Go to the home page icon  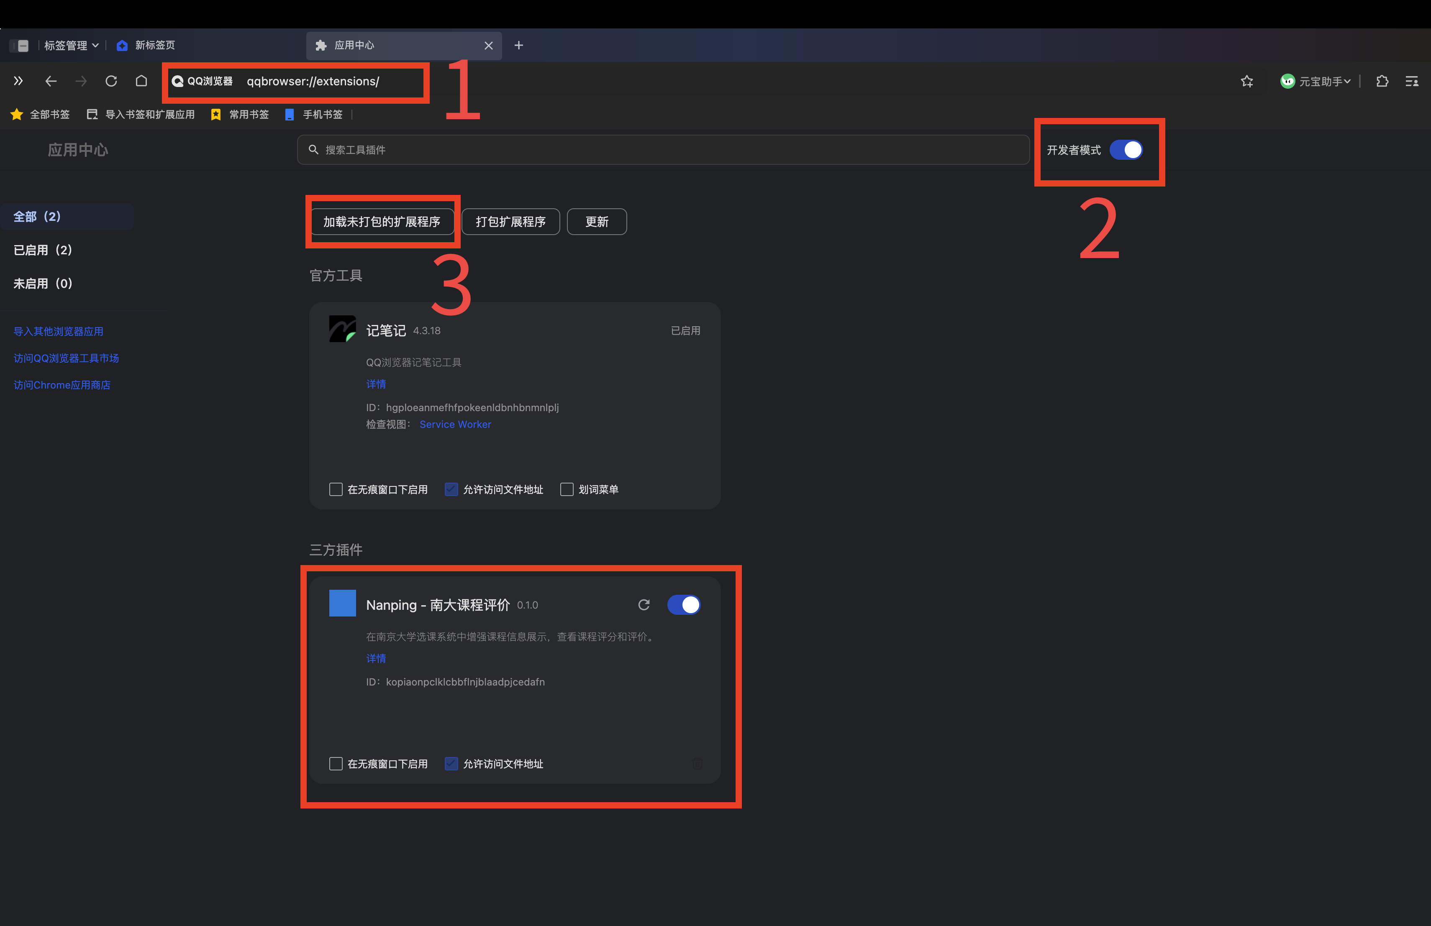coord(141,81)
